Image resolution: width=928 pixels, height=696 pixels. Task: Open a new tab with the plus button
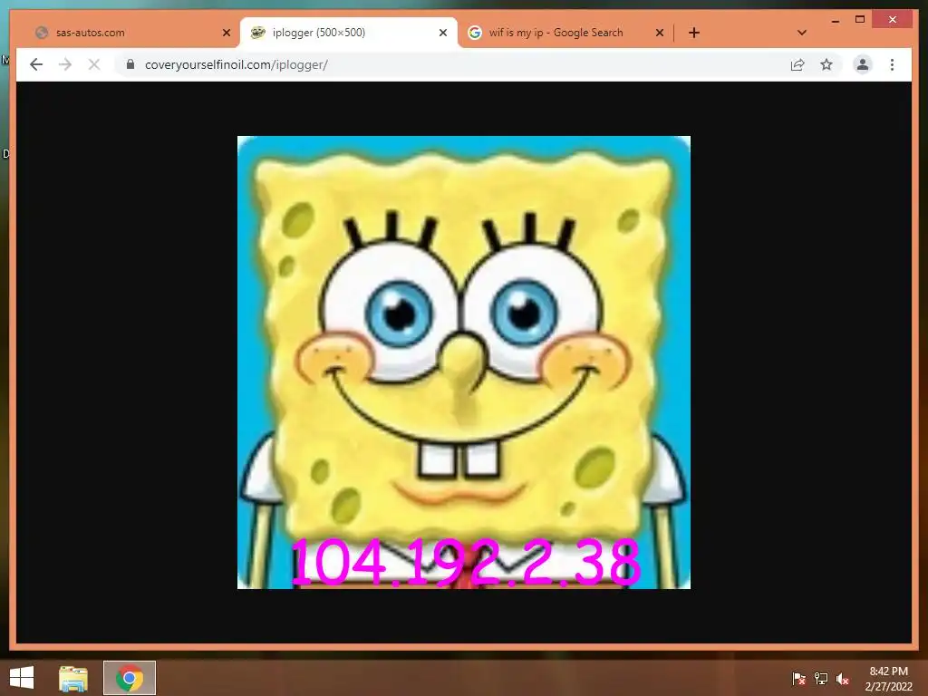(694, 33)
